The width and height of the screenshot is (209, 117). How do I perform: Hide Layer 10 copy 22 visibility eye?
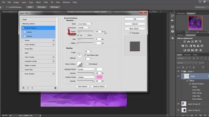[178, 104]
